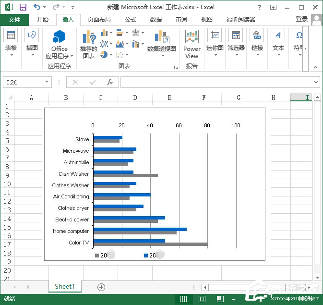The image size is (323, 305).
Task: Switch to the 审阅 (Review) tab
Action: pos(181,20)
